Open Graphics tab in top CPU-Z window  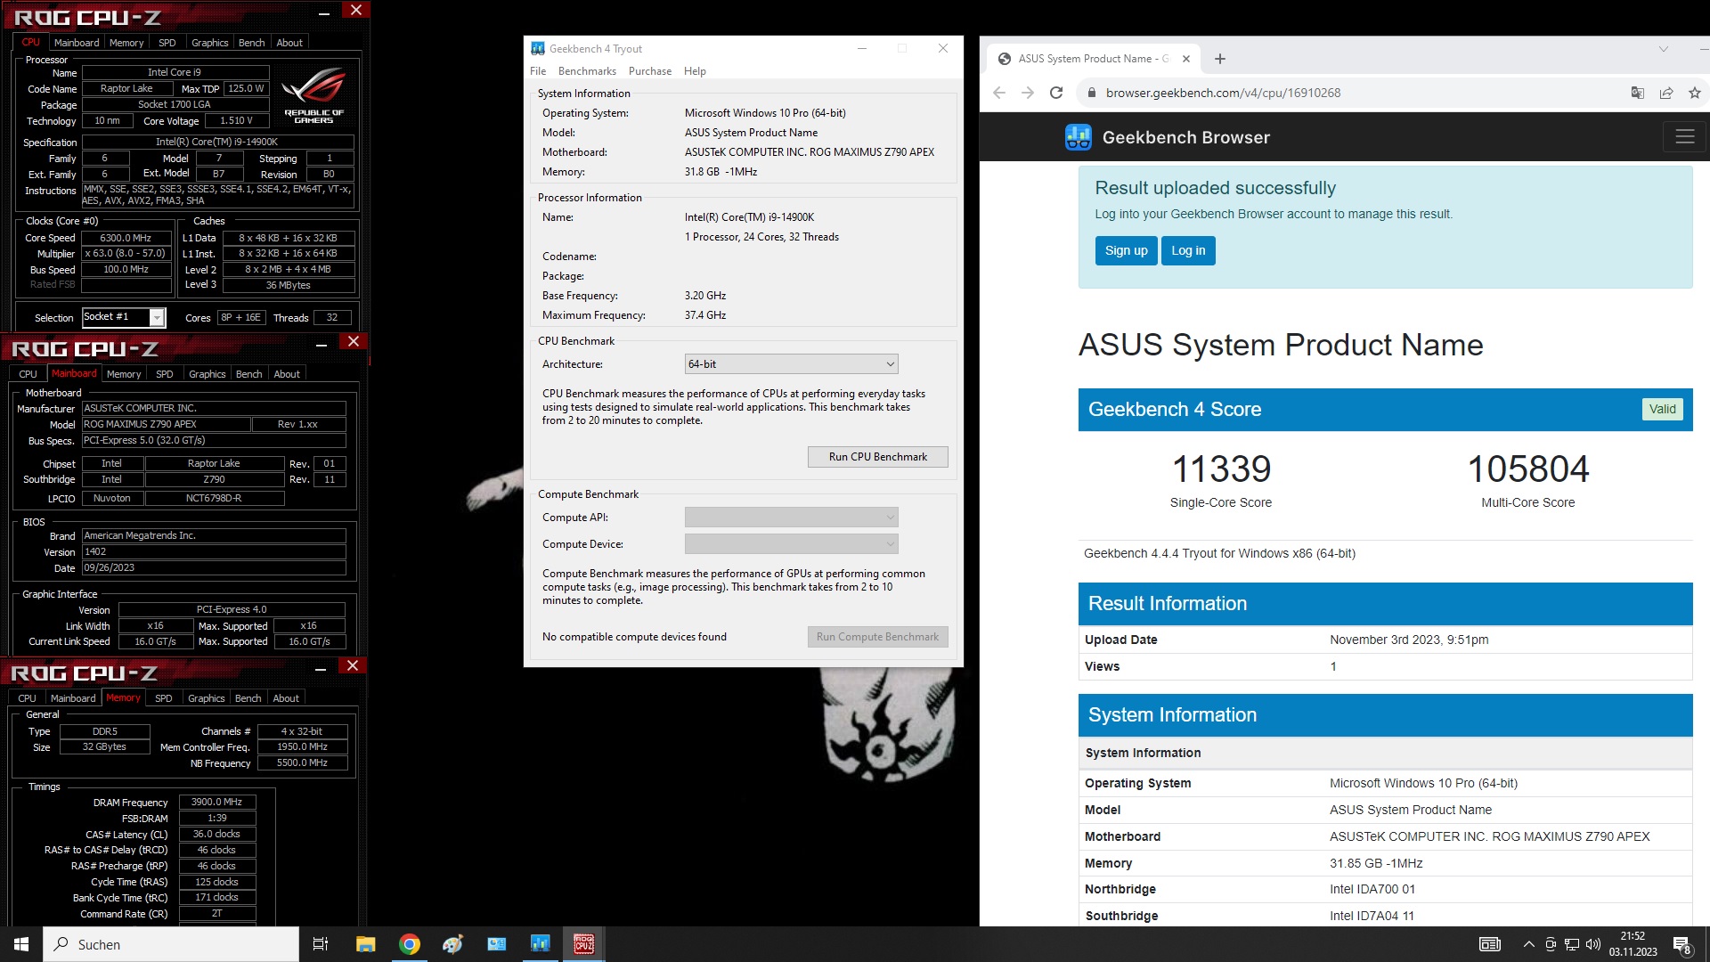210,43
